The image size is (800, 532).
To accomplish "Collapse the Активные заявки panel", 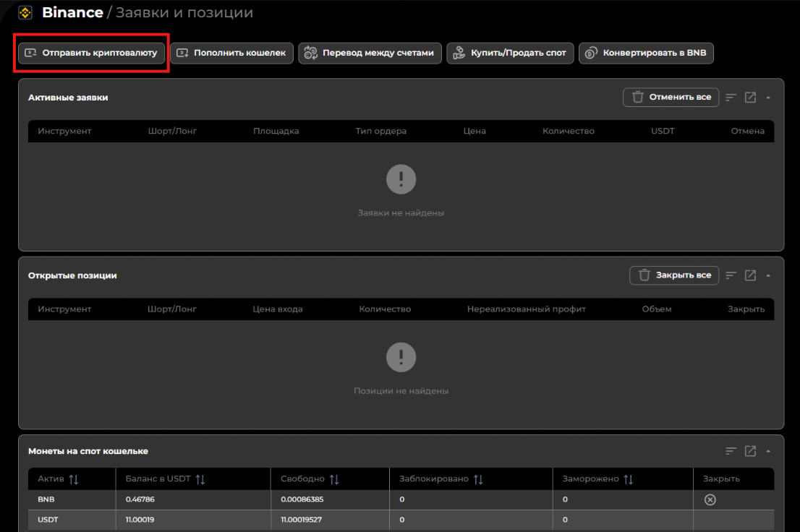I will (768, 97).
